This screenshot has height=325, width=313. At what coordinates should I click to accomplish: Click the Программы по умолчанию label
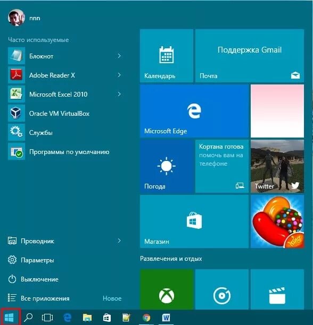tap(69, 152)
